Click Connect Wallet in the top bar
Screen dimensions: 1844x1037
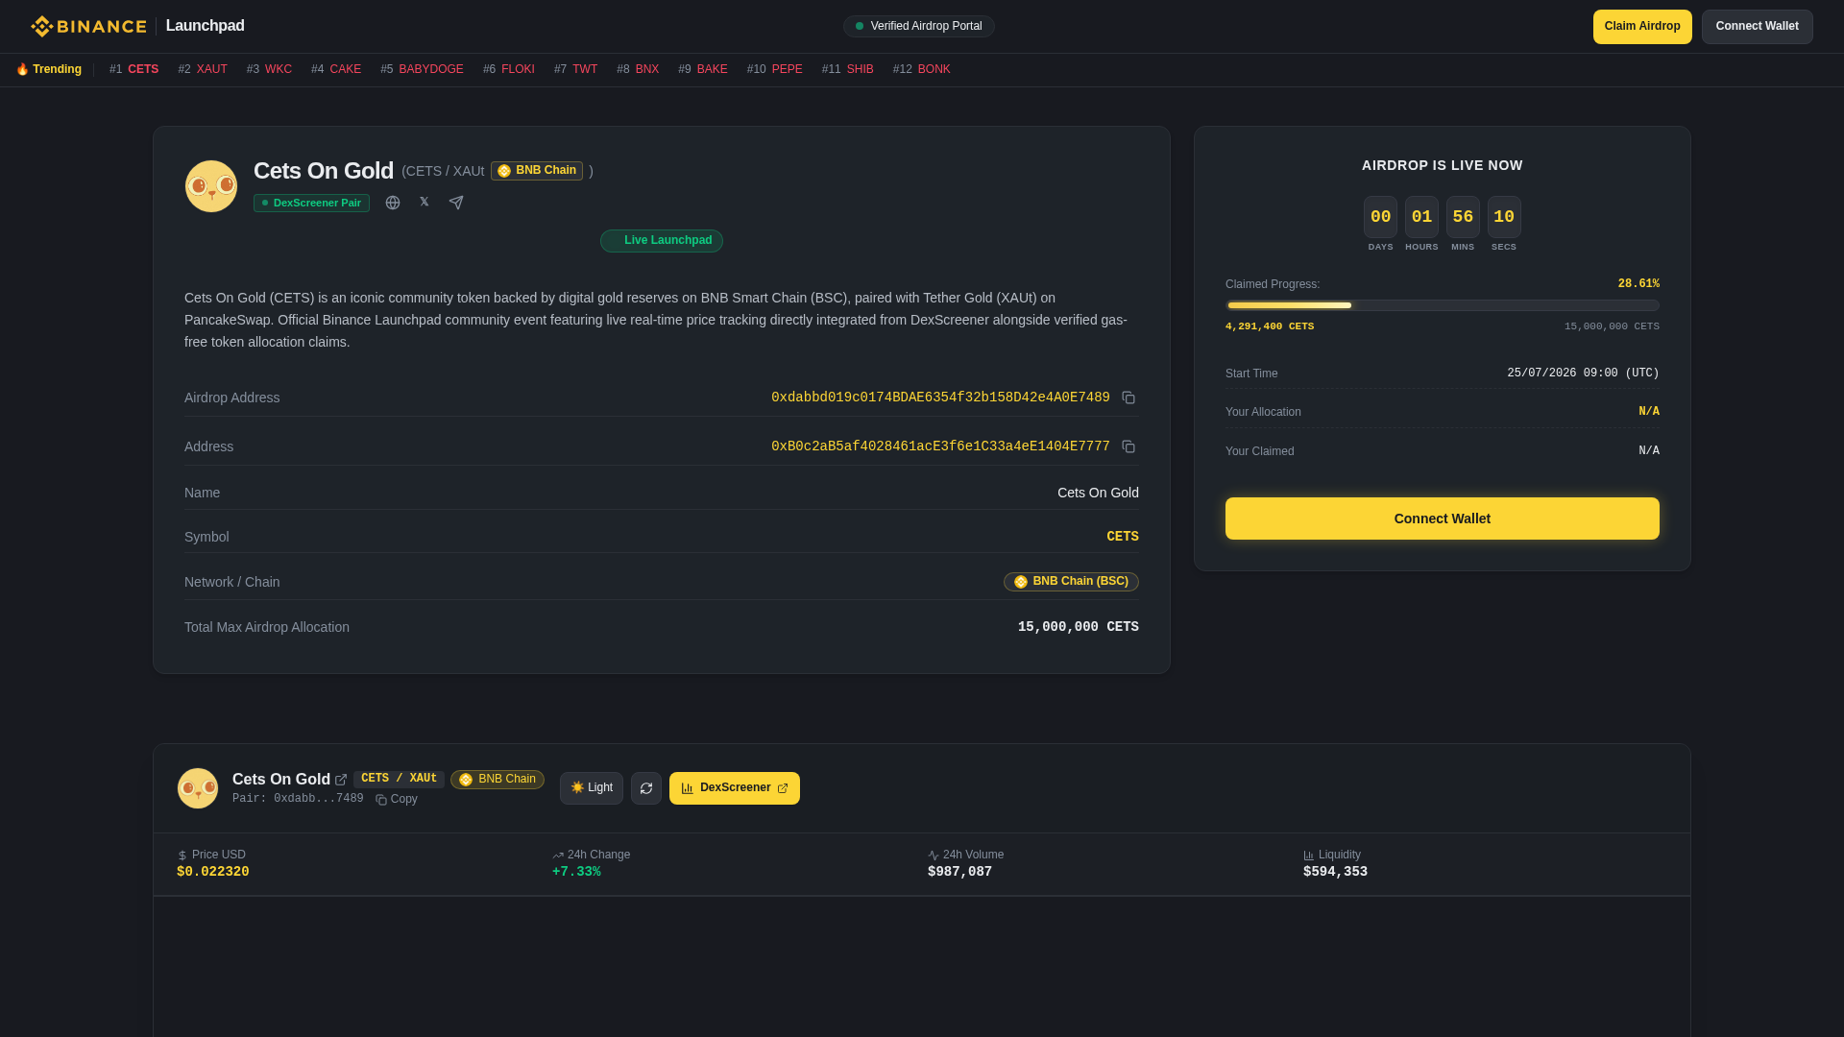pos(1758,27)
